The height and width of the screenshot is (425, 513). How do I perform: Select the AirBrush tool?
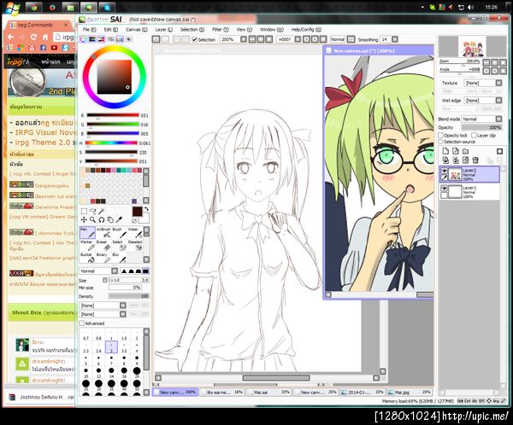tap(103, 232)
